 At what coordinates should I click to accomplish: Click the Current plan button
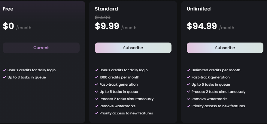pyautogui.click(x=41, y=48)
